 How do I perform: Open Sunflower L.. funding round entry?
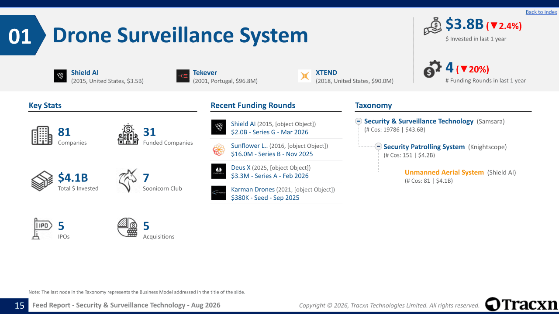click(x=249, y=146)
